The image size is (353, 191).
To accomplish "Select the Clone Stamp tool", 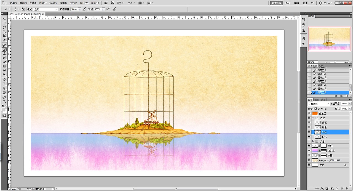I will pos(4,54).
